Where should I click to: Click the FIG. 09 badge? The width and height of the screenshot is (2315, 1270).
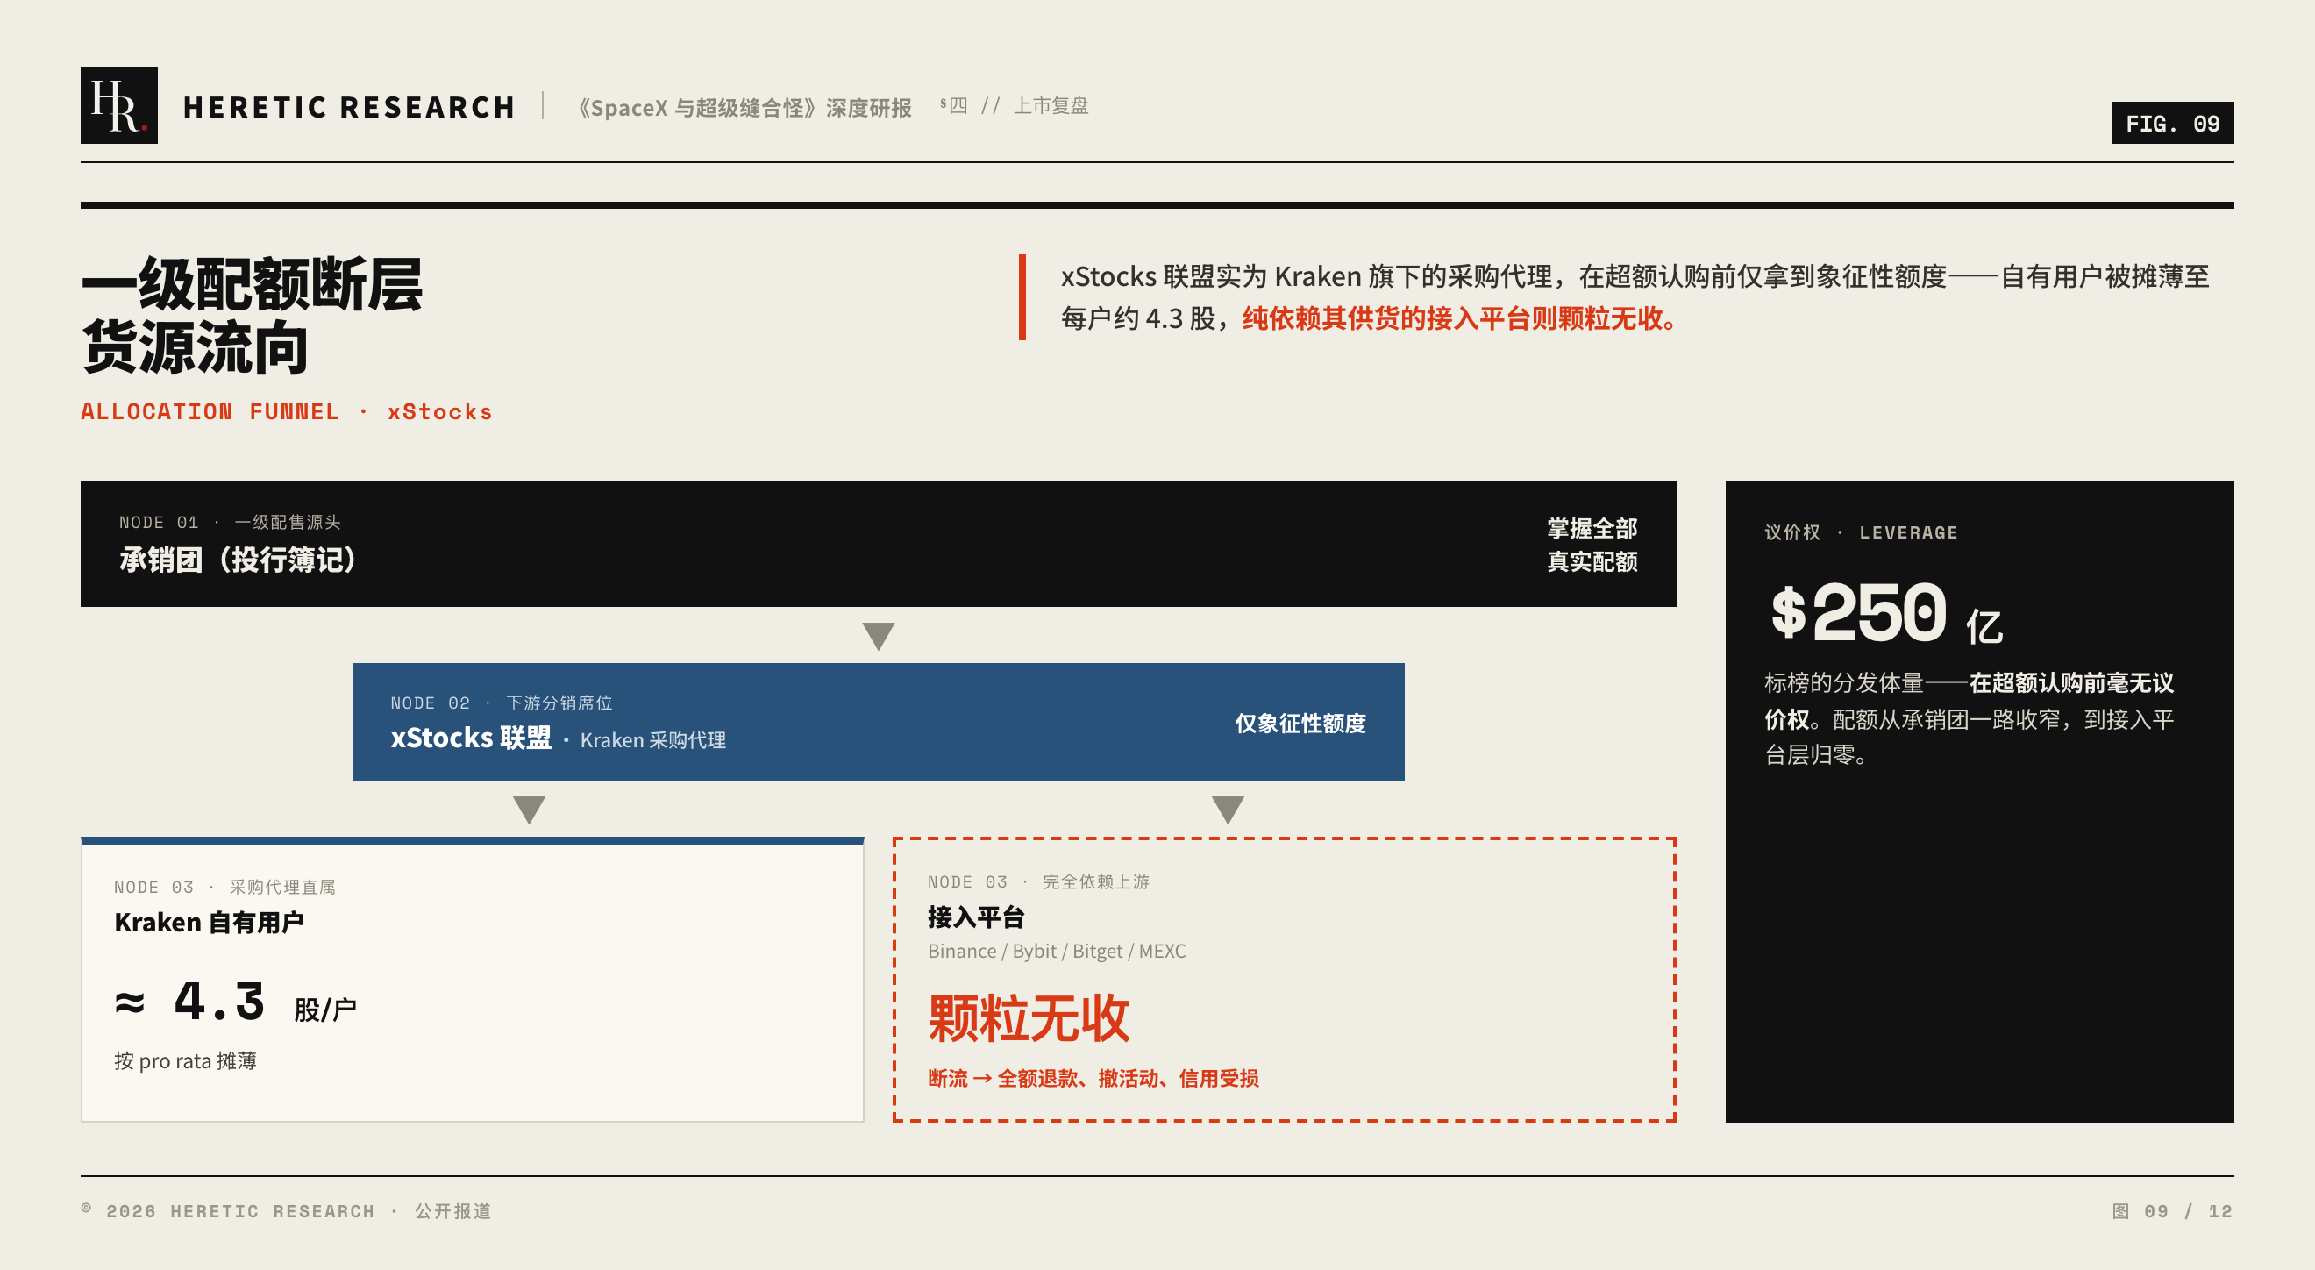2171,123
